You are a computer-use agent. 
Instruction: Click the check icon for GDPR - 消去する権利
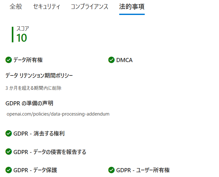(9, 133)
